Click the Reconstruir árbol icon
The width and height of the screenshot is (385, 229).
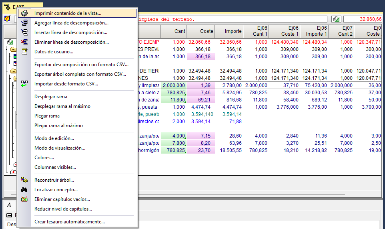pyautogui.click(x=24, y=180)
